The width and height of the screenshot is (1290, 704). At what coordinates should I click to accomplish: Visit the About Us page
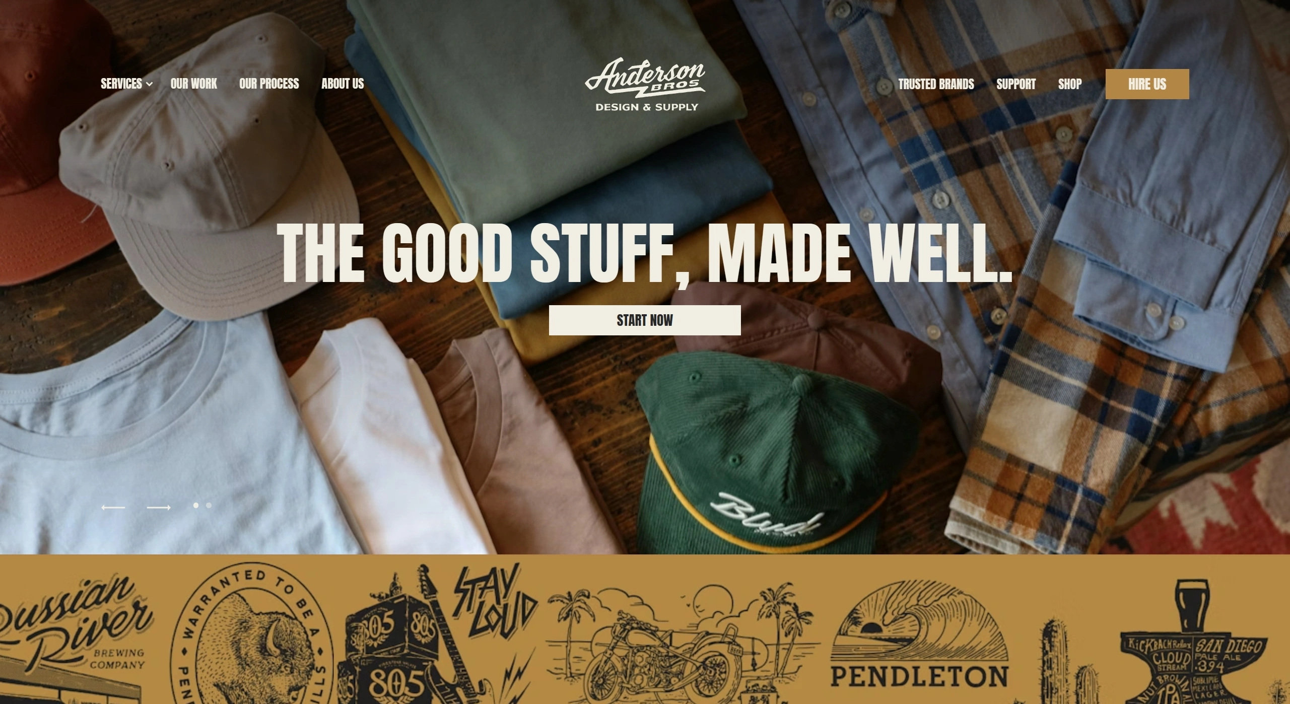coord(343,84)
